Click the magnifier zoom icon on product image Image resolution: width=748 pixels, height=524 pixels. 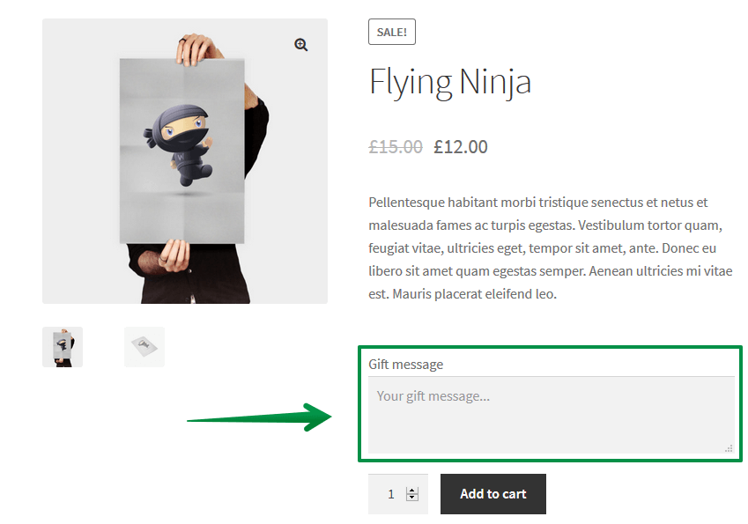[x=301, y=45]
